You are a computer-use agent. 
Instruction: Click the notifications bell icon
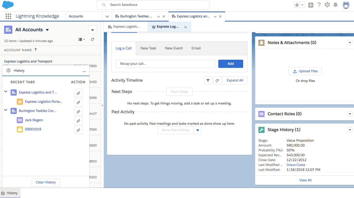pyautogui.click(x=335, y=5)
